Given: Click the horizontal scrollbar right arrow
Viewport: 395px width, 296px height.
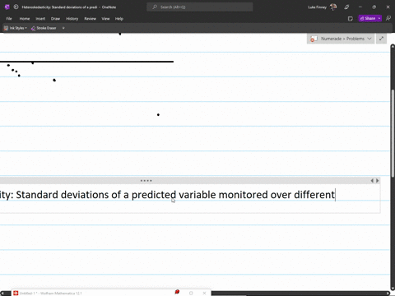Looking at the screenshot, I should pyautogui.click(x=388, y=293).
